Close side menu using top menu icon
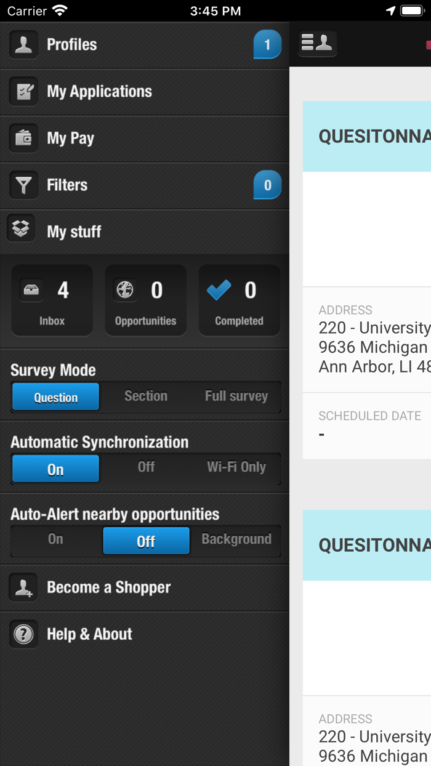 point(317,44)
